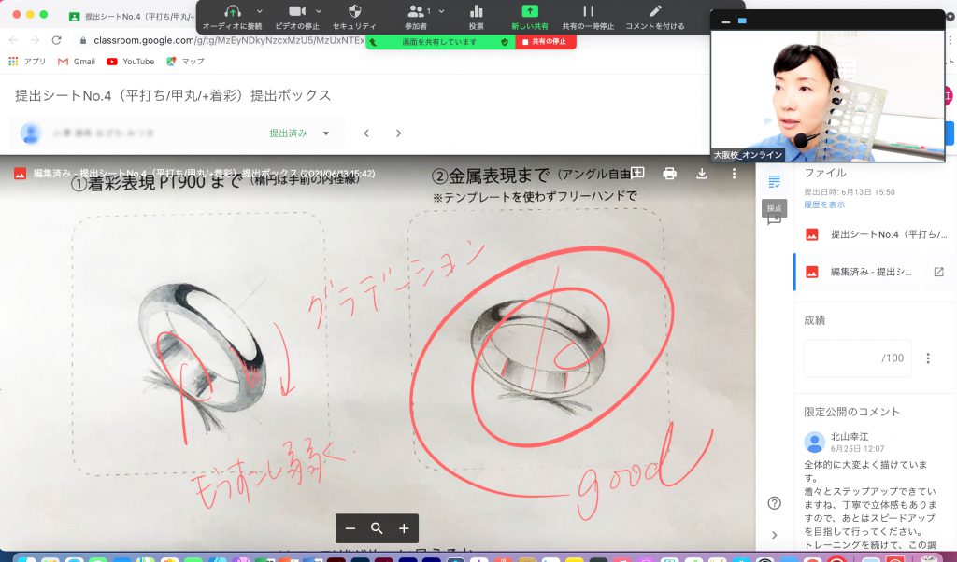Go to previous student with left chevron
This screenshot has width=957, height=562.
tap(366, 133)
